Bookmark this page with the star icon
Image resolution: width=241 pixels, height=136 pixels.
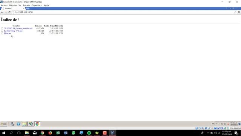[235, 12]
